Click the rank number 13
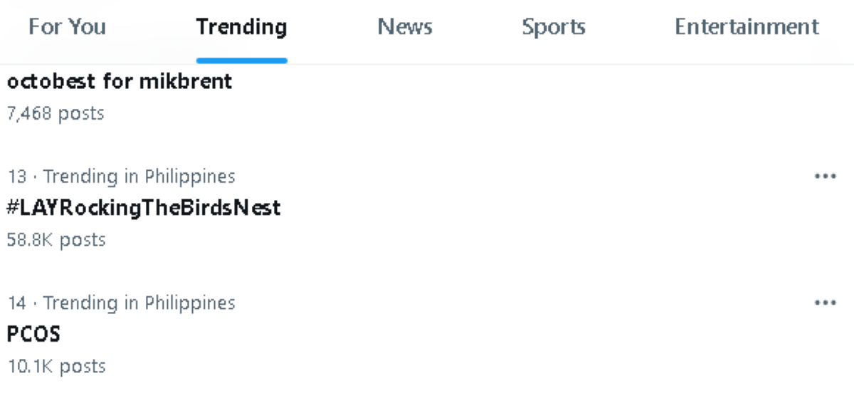 tap(16, 176)
